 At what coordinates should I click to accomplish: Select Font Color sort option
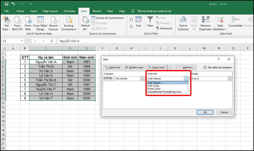(154, 89)
